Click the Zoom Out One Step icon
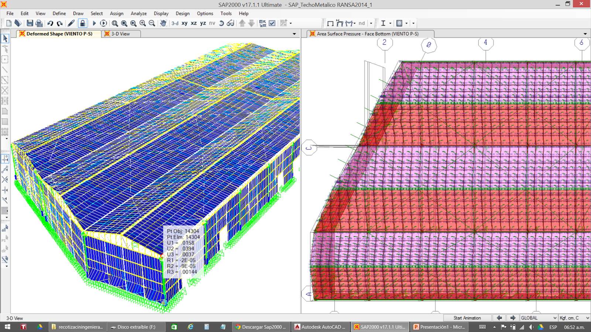The image size is (591, 332). pyautogui.click(x=152, y=23)
